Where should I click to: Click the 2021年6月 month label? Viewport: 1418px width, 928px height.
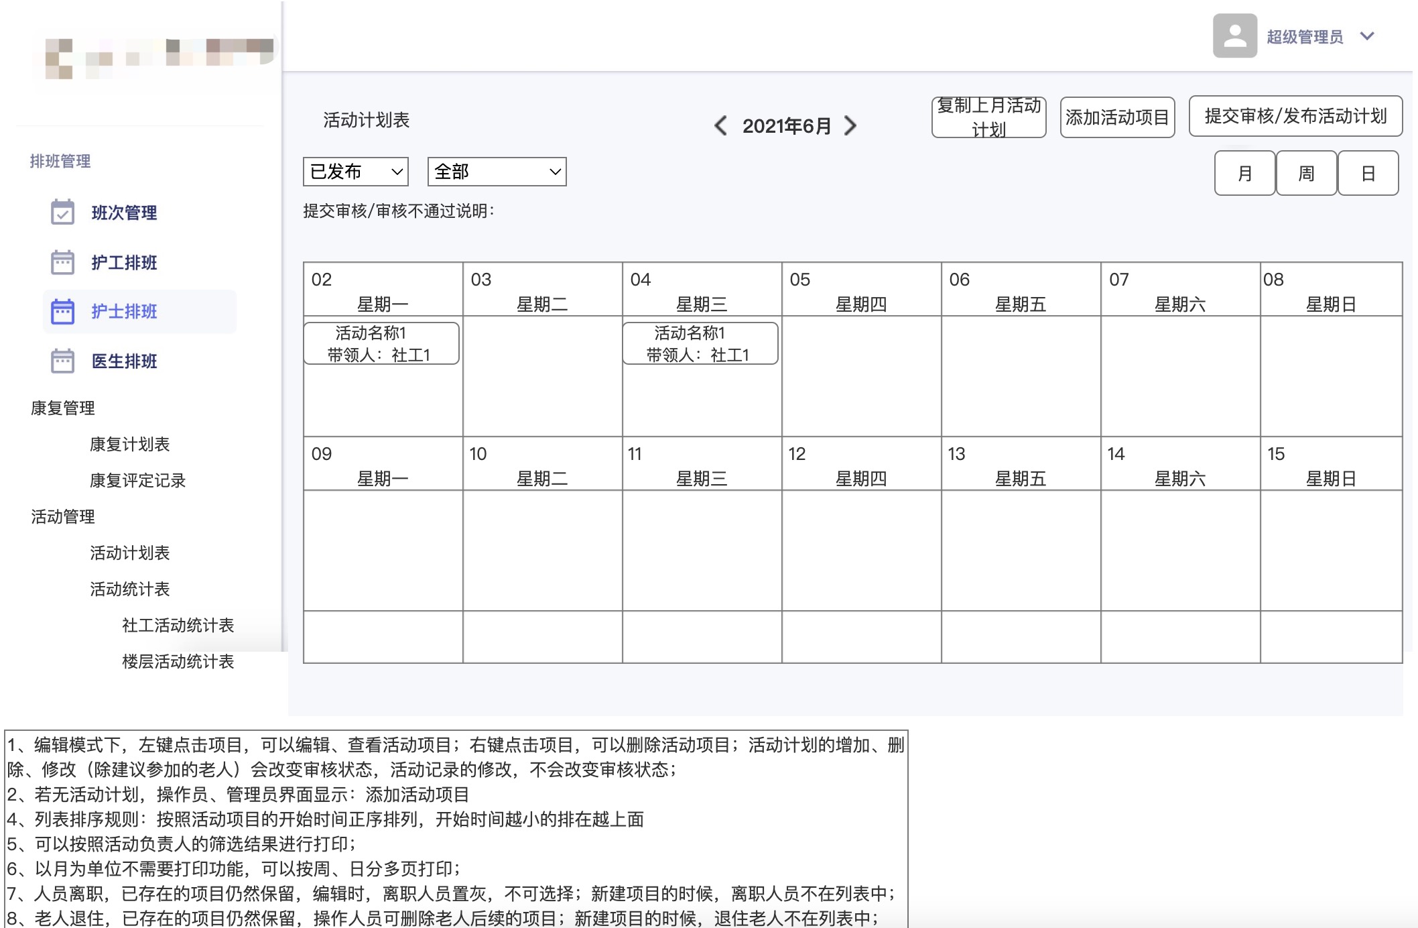point(787,125)
